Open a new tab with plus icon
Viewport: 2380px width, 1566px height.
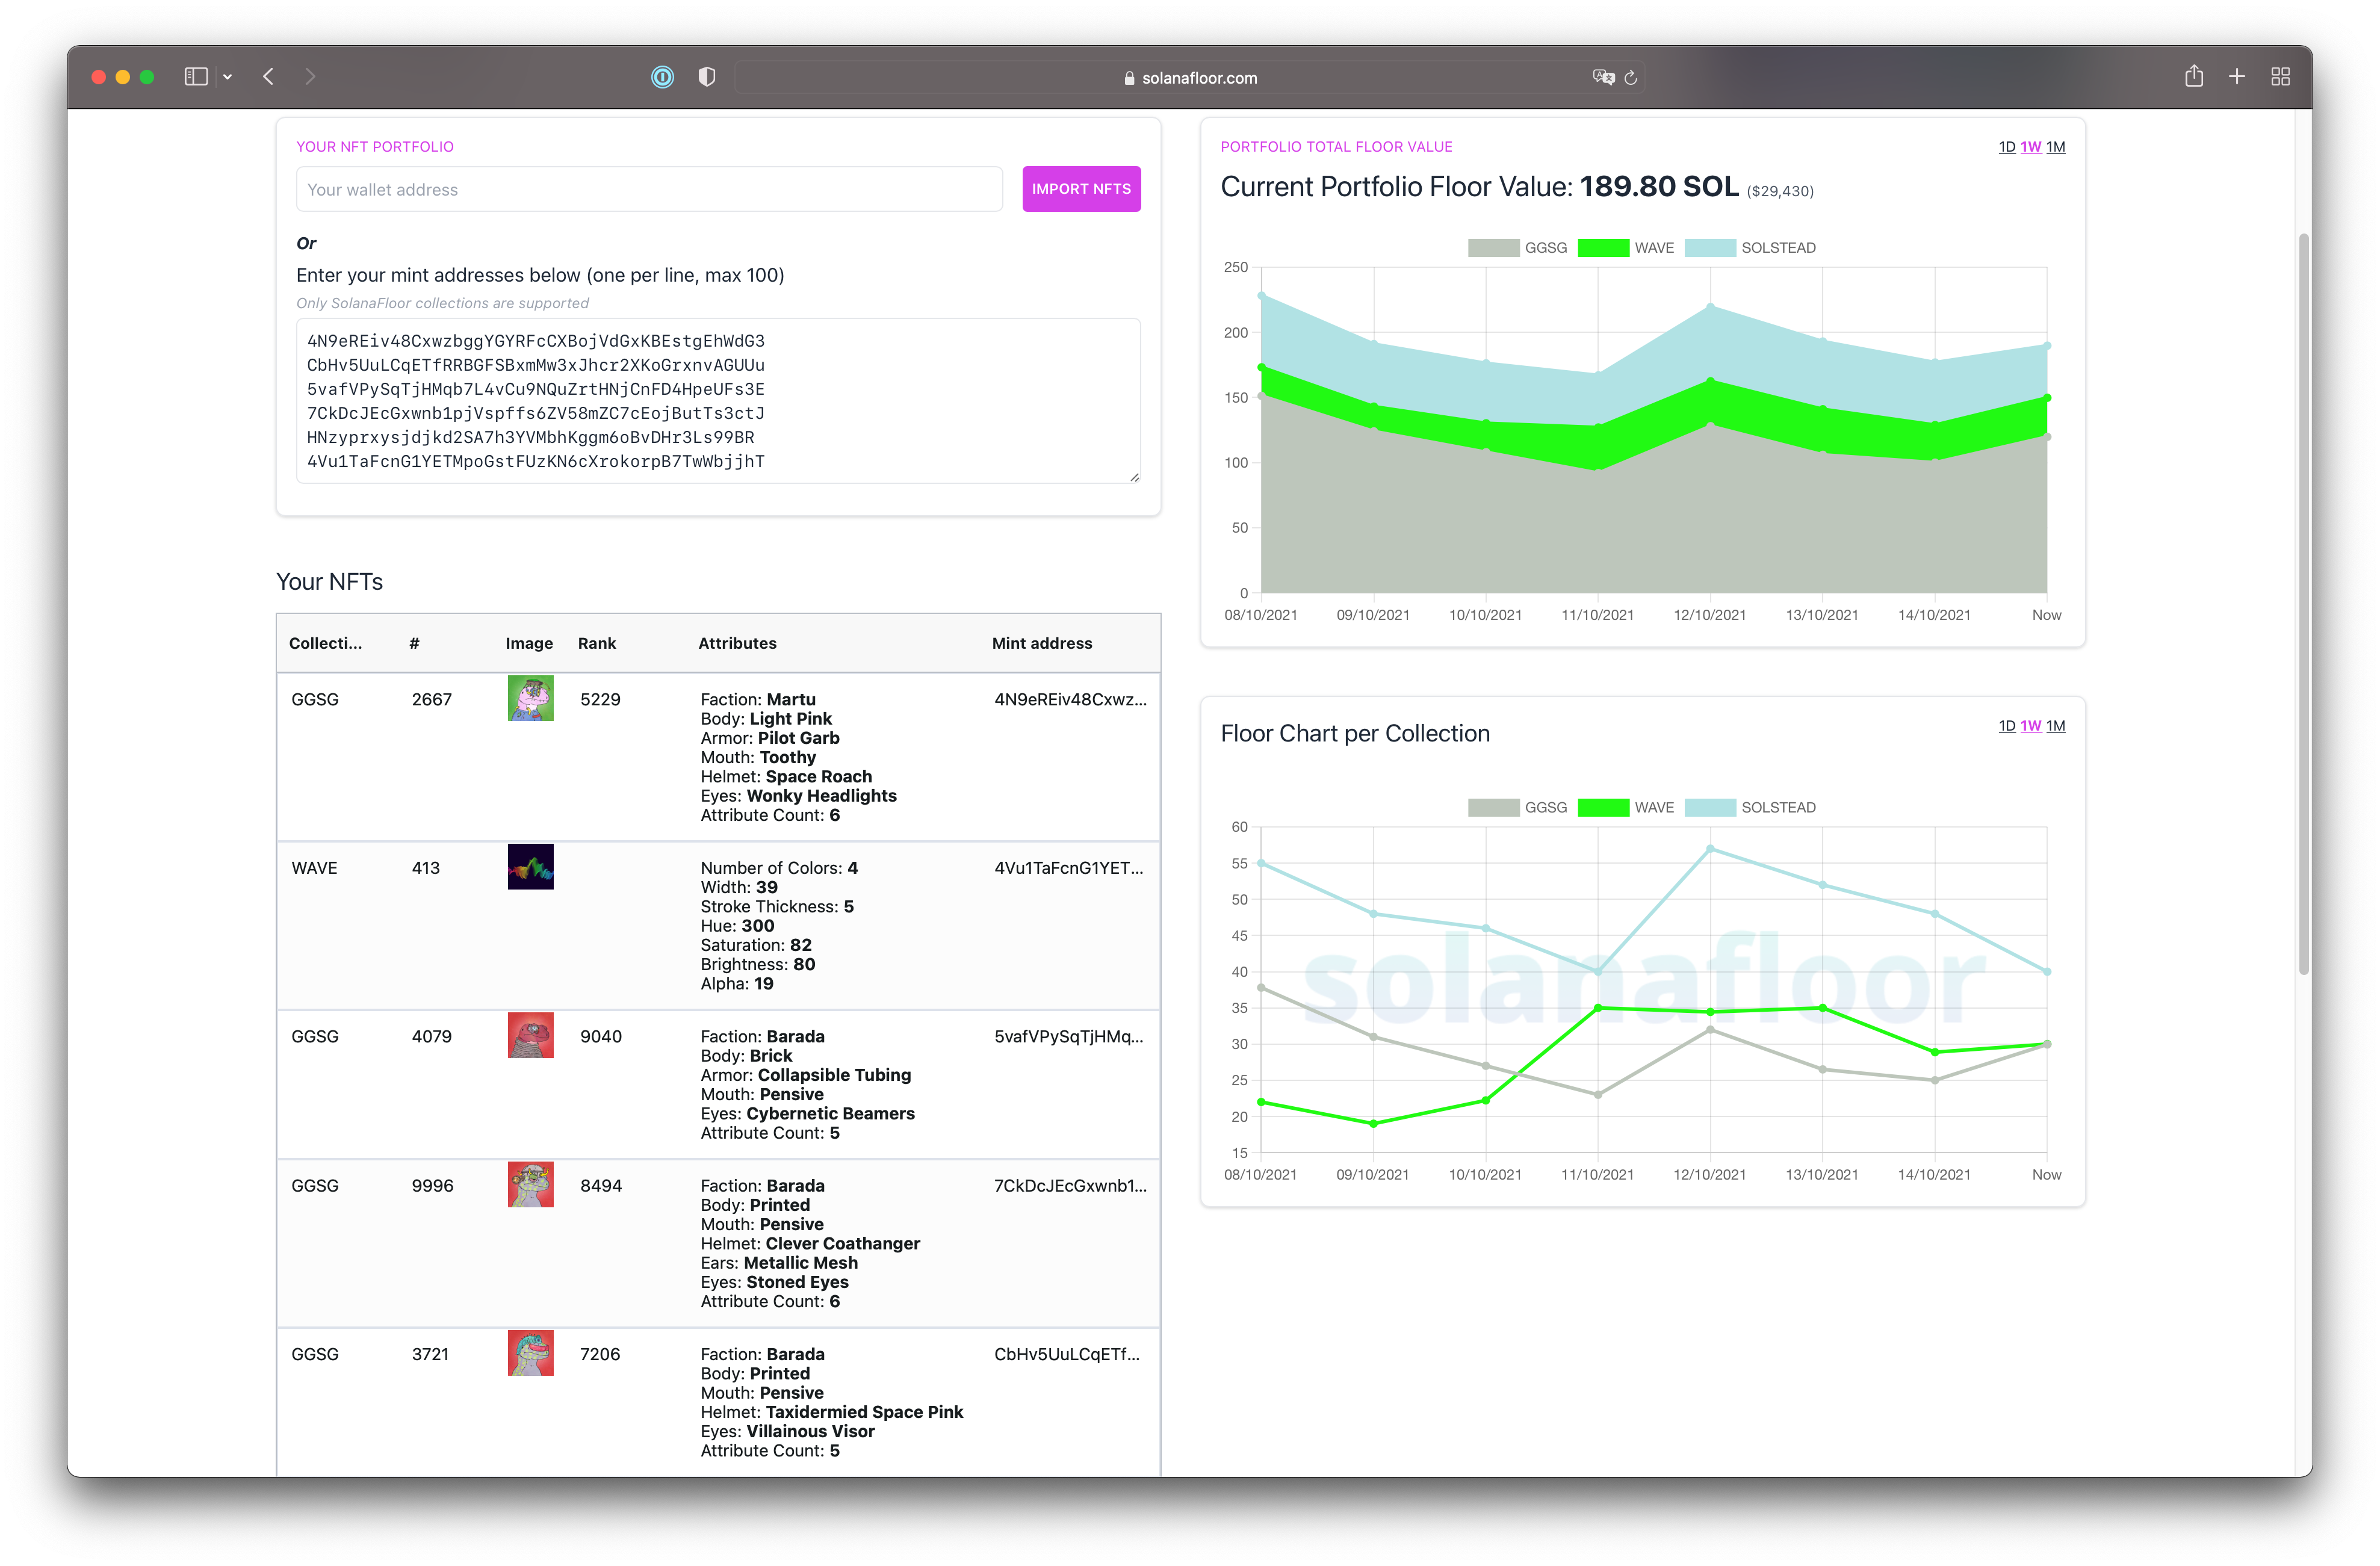tap(2237, 77)
